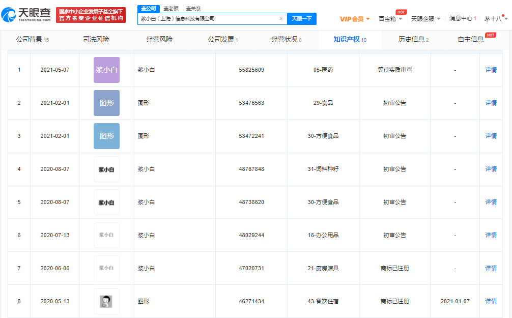Open trademark image for registration 48767848
512x318 pixels.
tap(106, 169)
